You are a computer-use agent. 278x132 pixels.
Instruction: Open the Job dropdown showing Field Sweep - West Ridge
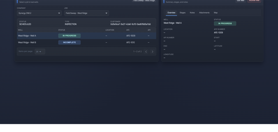[87, 13]
